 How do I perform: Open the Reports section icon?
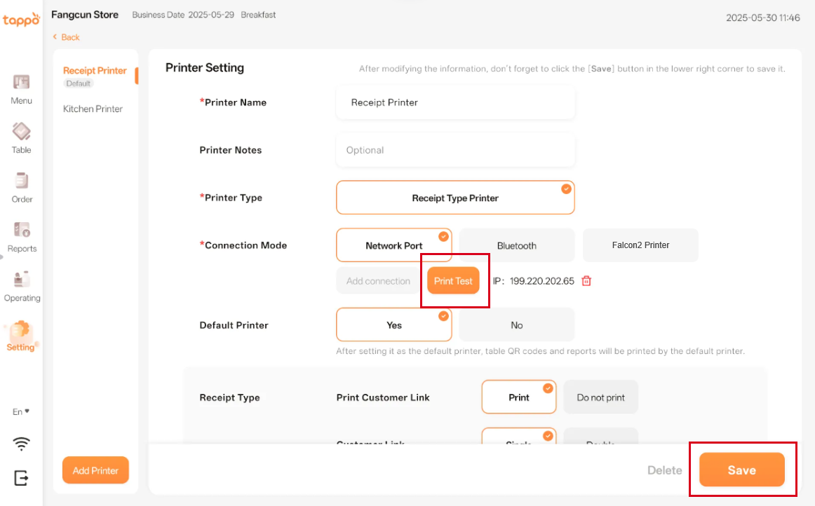(x=22, y=231)
